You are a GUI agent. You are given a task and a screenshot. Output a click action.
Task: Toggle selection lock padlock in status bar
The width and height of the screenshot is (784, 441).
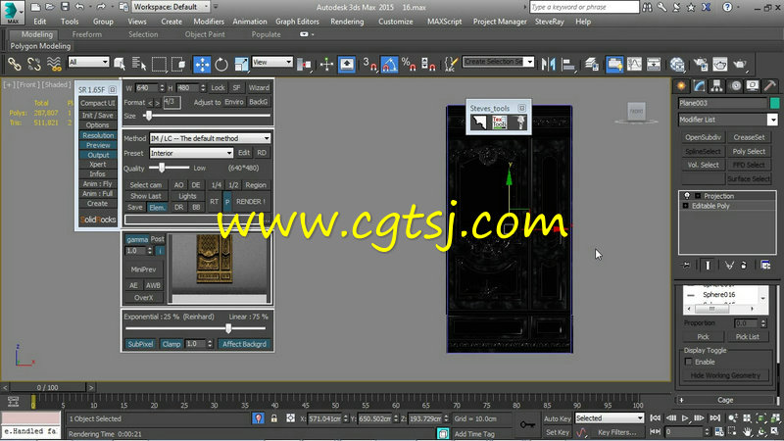pyautogui.click(x=274, y=418)
